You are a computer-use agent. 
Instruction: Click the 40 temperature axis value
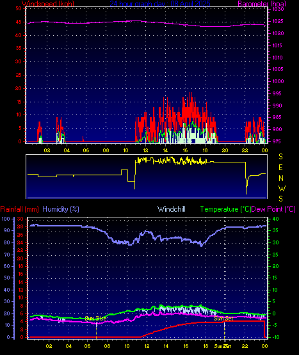276,219
